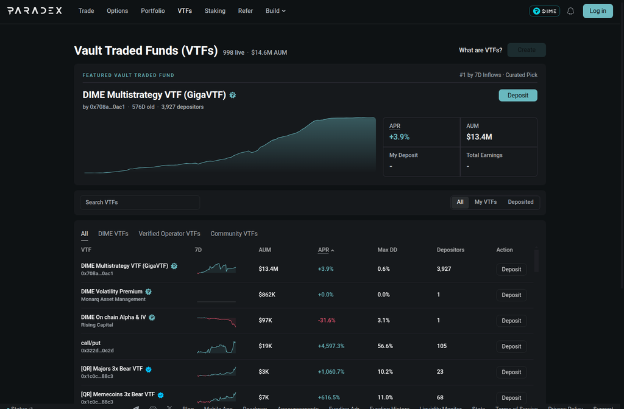Switch filter to My VTFs
This screenshot has width=624, height=409.
click(486, 202)
